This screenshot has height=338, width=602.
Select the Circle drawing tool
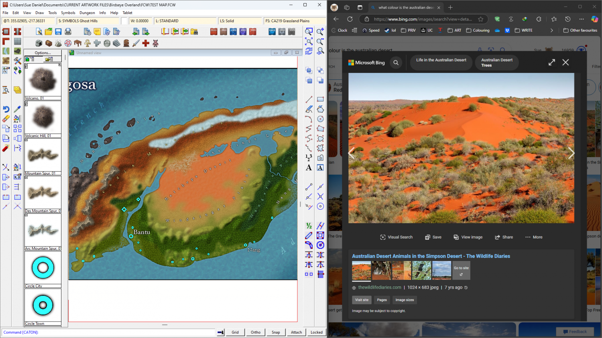320,119
